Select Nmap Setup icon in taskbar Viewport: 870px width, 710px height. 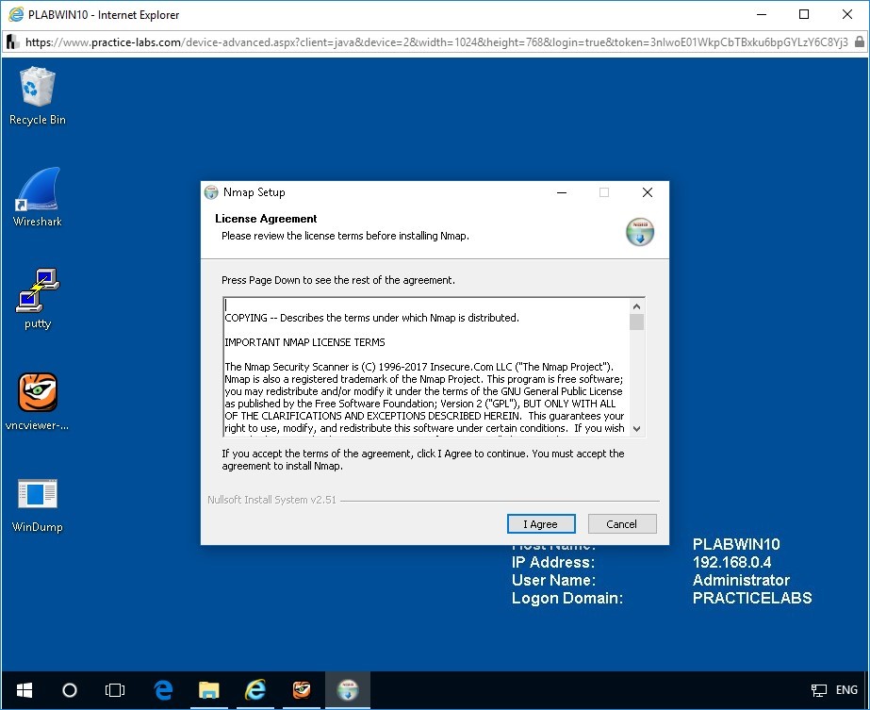click(x=347, y=690)
